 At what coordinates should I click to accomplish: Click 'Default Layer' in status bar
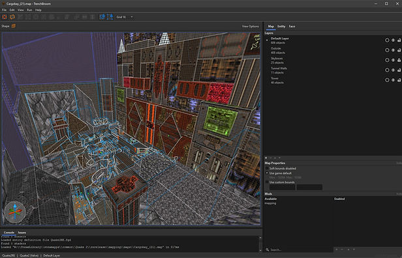pyautogui.click(x=52, y=255)
